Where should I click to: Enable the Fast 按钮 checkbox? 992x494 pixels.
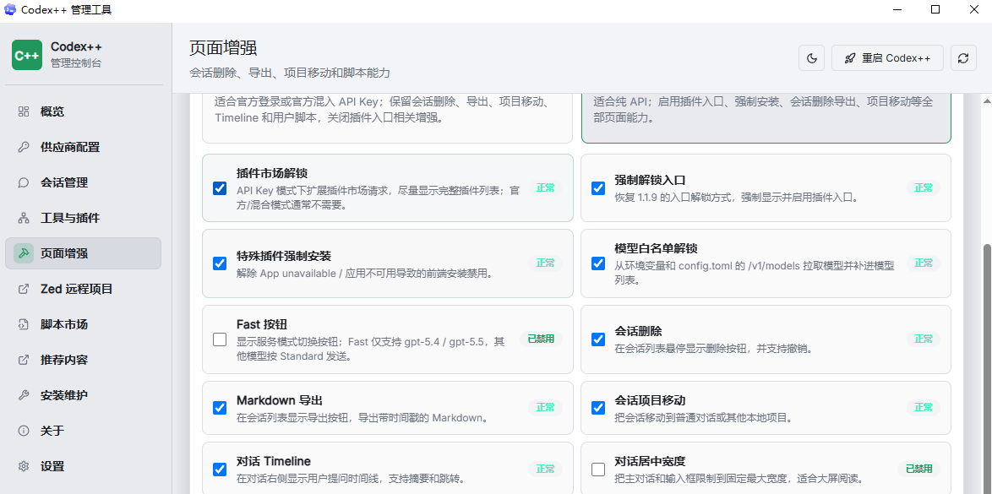coord(220,339)
